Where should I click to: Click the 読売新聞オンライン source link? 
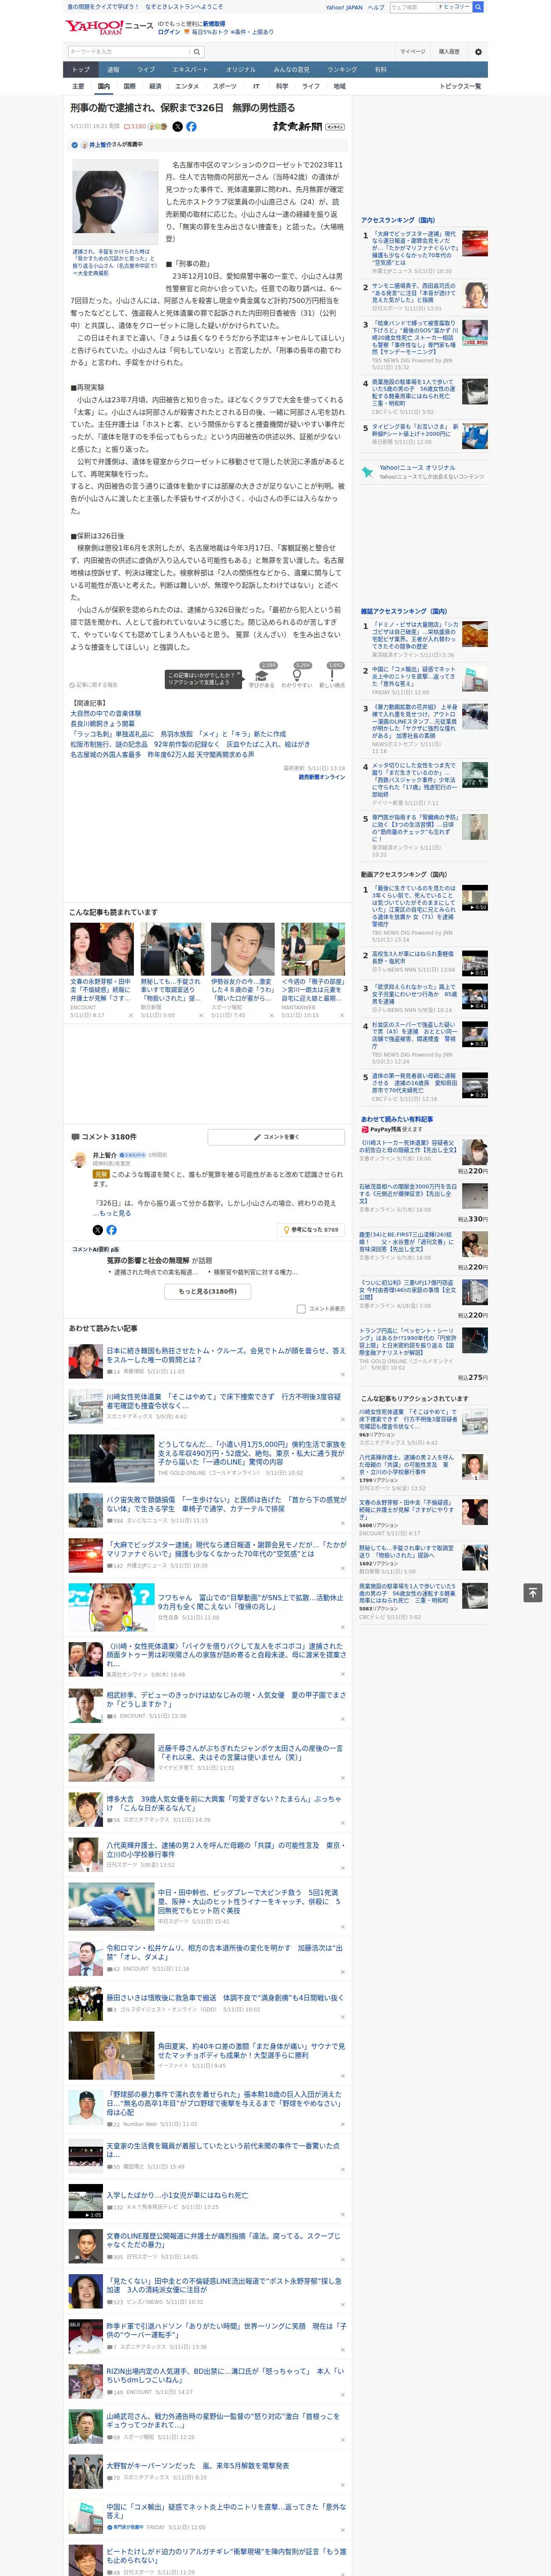click(x=321, y=777)
